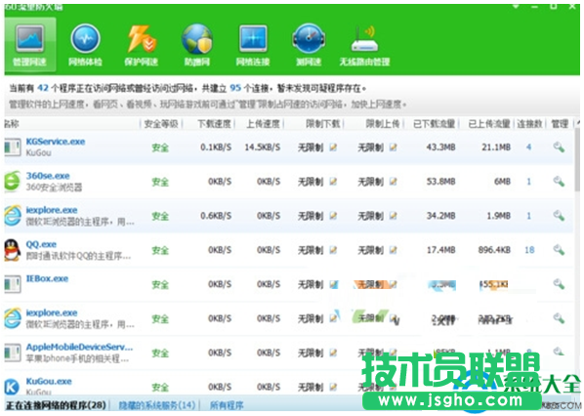The height and width of the screenshot is (416, 584).
Task: Click magnifier icon for first iexplore.exe row
Action: point(559,215)
